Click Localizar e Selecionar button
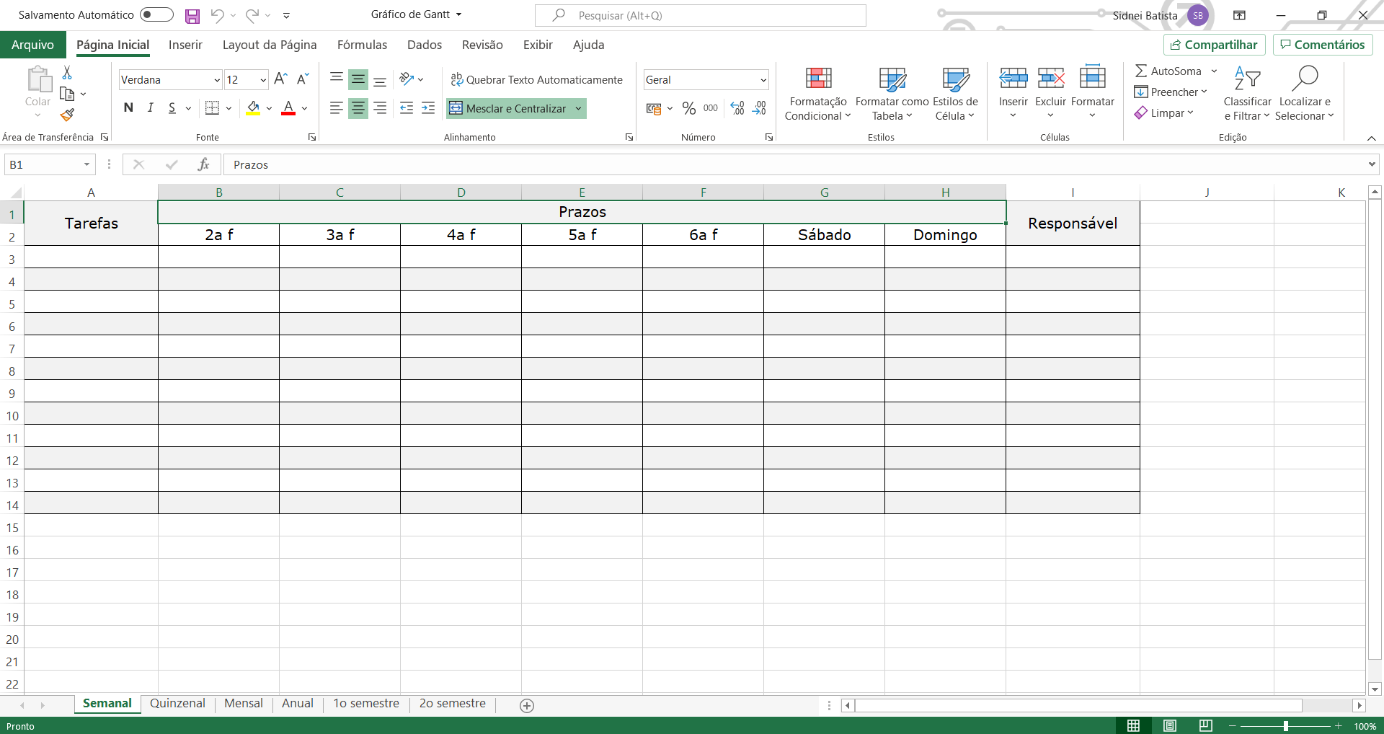The width and height of the screenshot is (1384, 734). click(x=1305, y=94)
